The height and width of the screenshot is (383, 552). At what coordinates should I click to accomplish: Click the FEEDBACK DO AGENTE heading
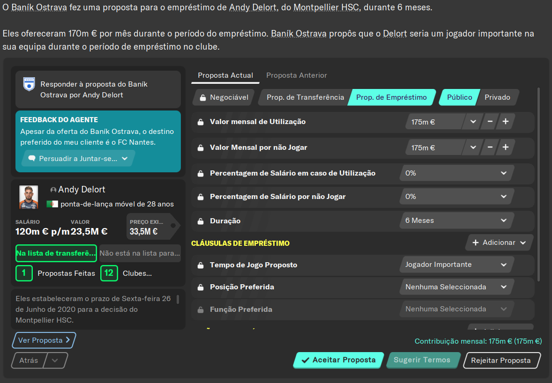[59, 120]
